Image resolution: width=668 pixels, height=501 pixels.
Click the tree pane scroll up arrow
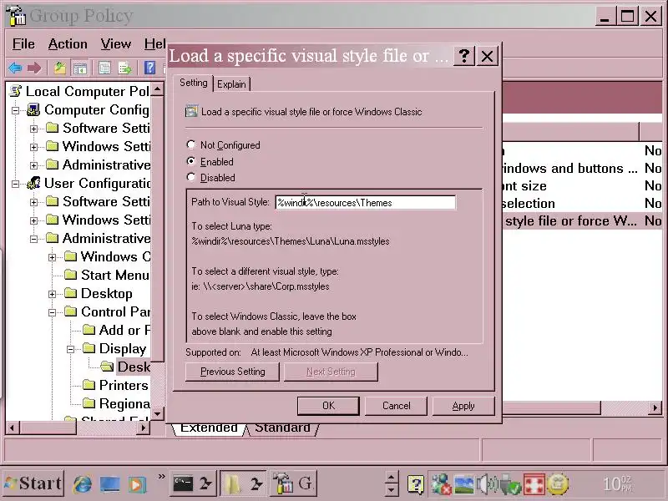coord(157,89)
